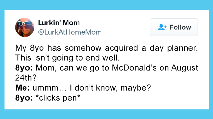Viewport: 213px width, 119px height.
Task: Open the Lurkin' Mom display name
Action: click(59, 22)
